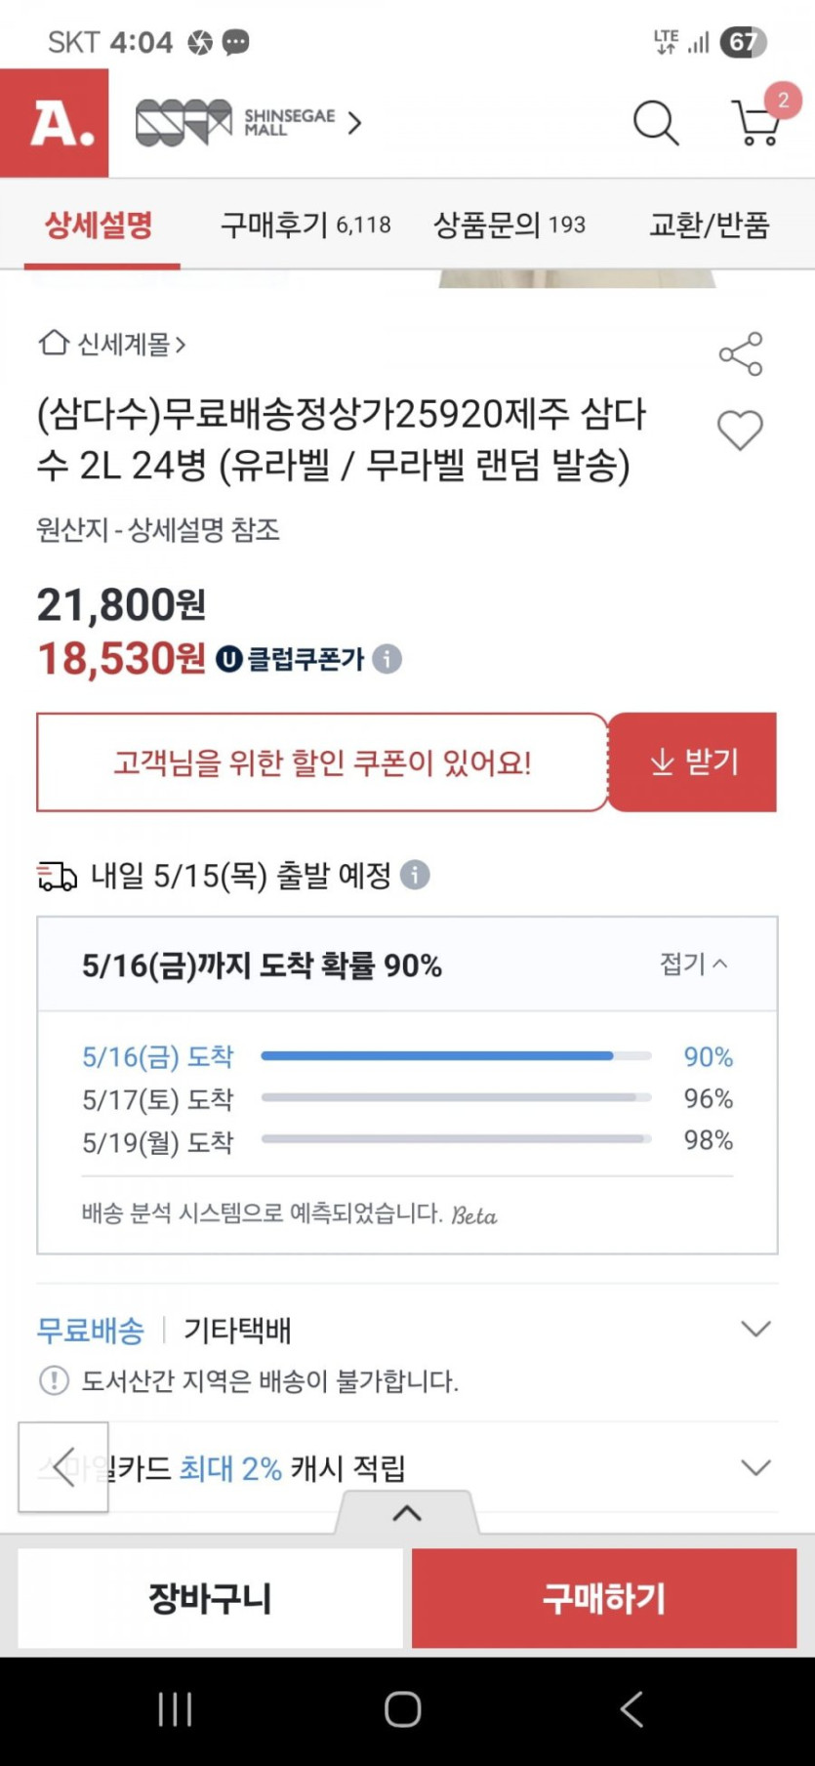Tap the info icon beside 클럽쿠폰가
Screen dimensions: 815x1766
click(x=387, y=659)
